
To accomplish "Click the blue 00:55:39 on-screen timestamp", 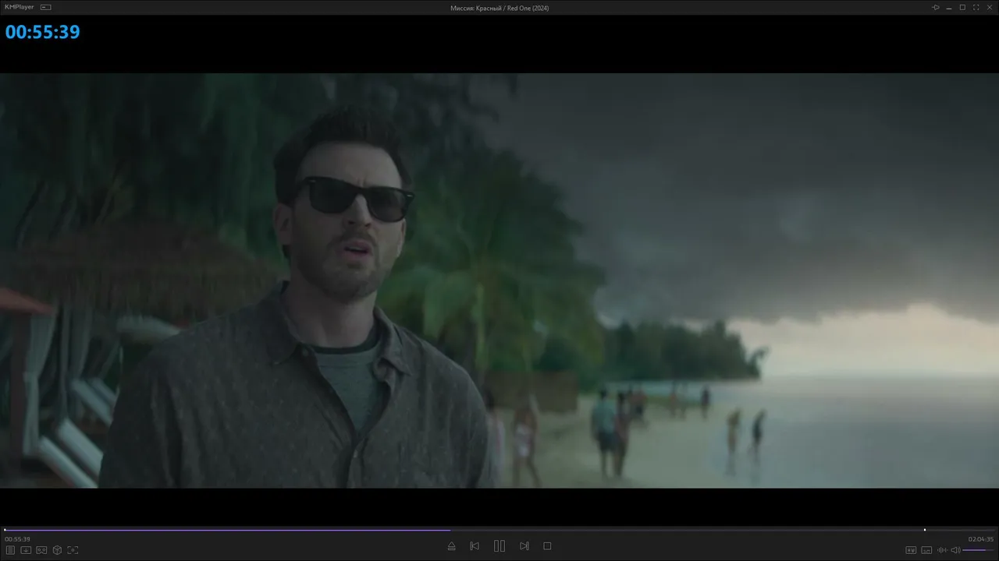I will 43,32.
